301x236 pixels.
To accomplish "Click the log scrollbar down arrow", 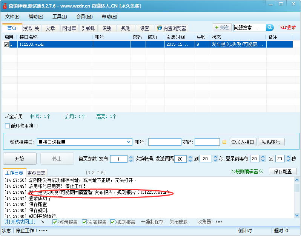I will (x=297, y=216).
